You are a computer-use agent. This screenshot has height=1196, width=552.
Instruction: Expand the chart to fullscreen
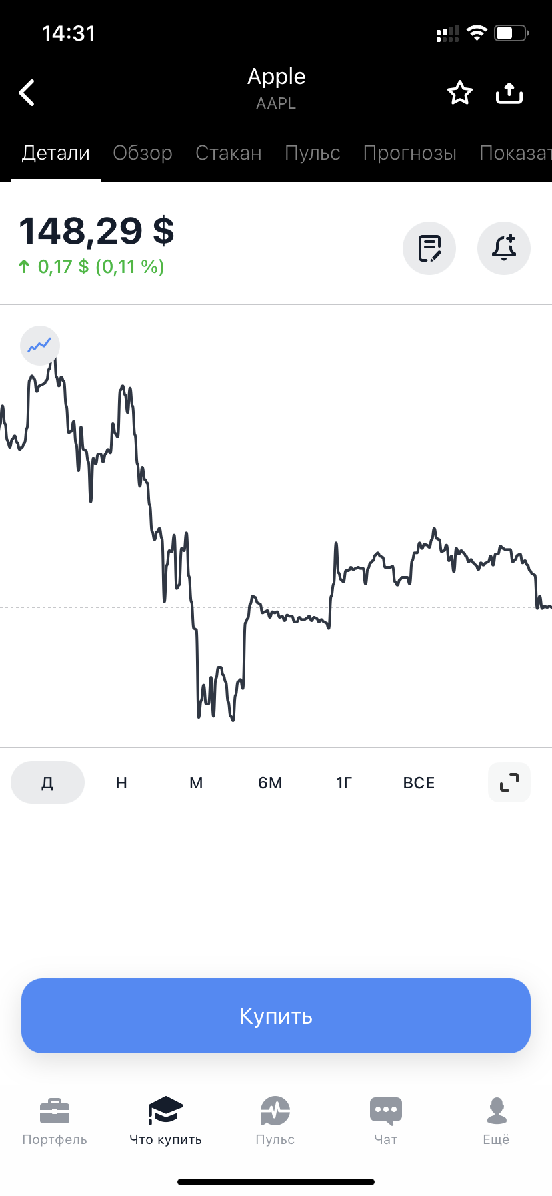tap(509, 782)
